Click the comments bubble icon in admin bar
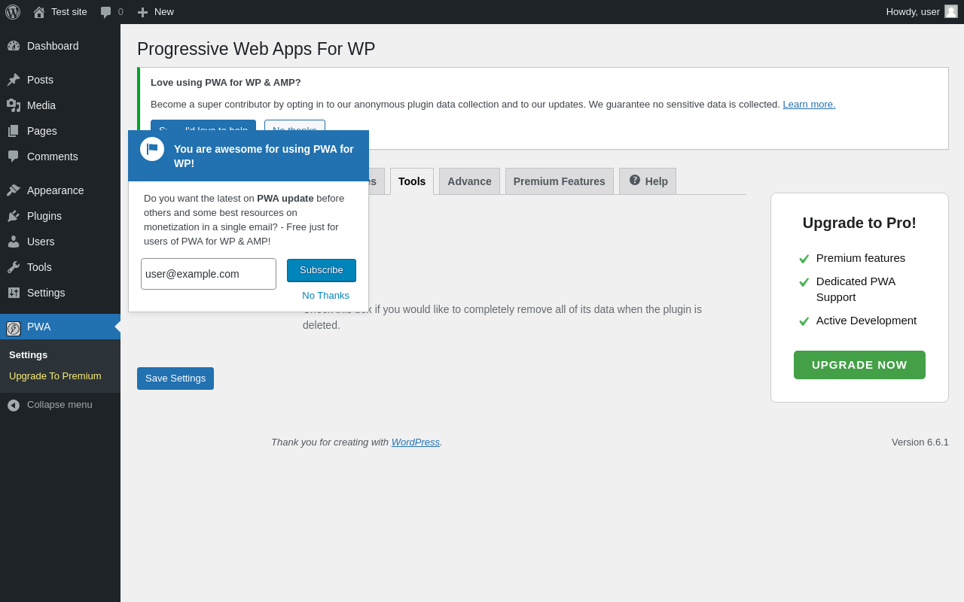Screen dimensions: 964x602 tap(106, 12)
